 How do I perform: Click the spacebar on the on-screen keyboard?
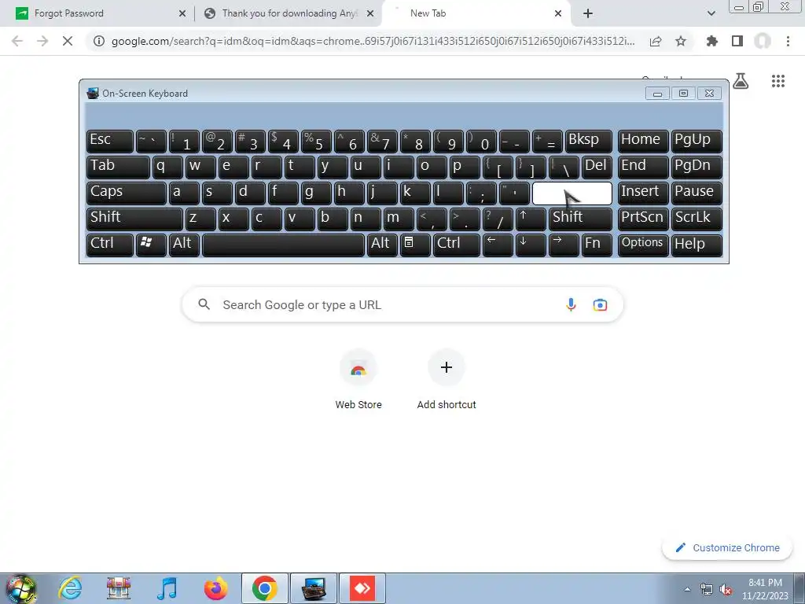pyautogui.click(x=283, y=245)
